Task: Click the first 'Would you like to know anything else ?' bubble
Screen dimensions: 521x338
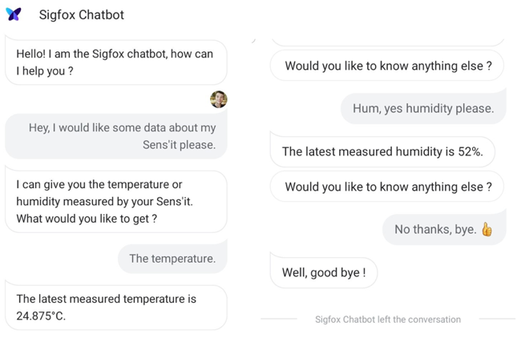Action: [x=387, y=66]
